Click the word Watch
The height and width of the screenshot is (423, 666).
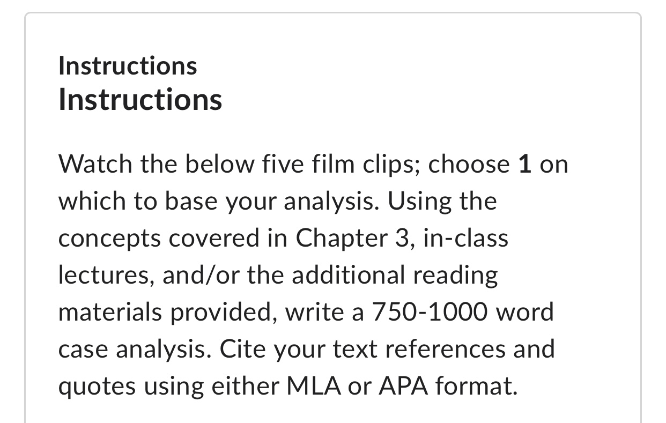click(x=96, y=164)
